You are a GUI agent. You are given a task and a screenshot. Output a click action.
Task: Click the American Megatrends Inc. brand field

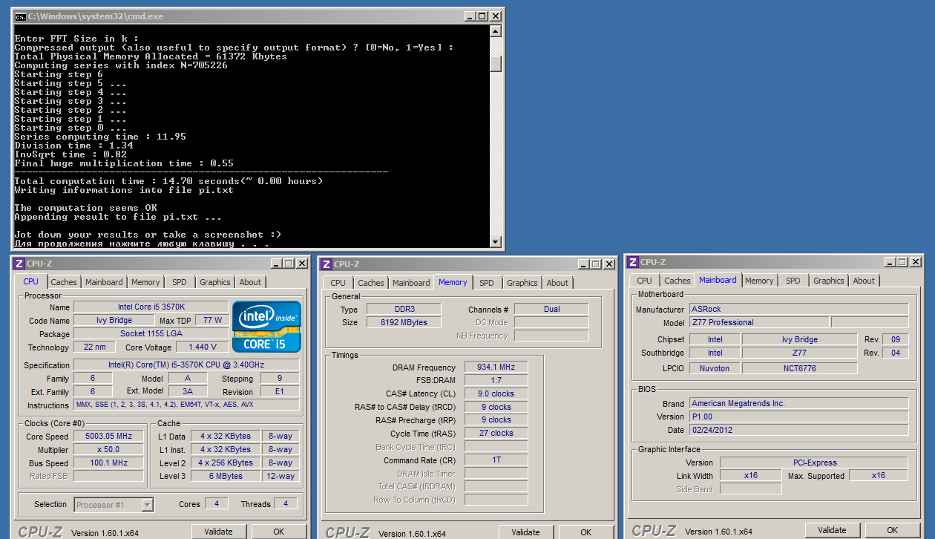point(798,404)
